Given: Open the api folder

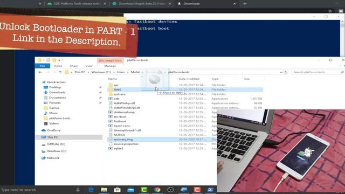Looking at the screenshot, I should pos(116,85).
